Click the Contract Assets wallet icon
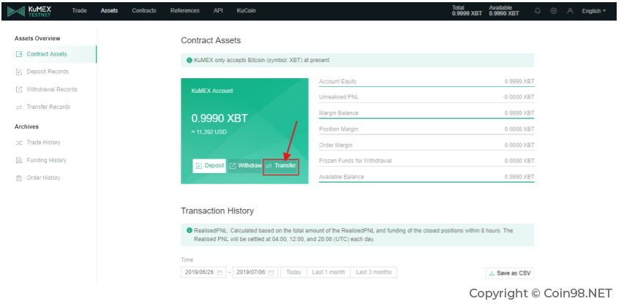 coord(19,54)
